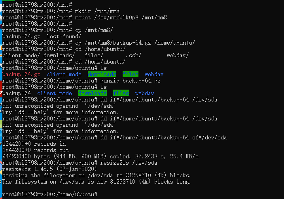Click the lost+found/ completion entry
The width and height of the screenshot is (284, 199).
click(64, 36)
